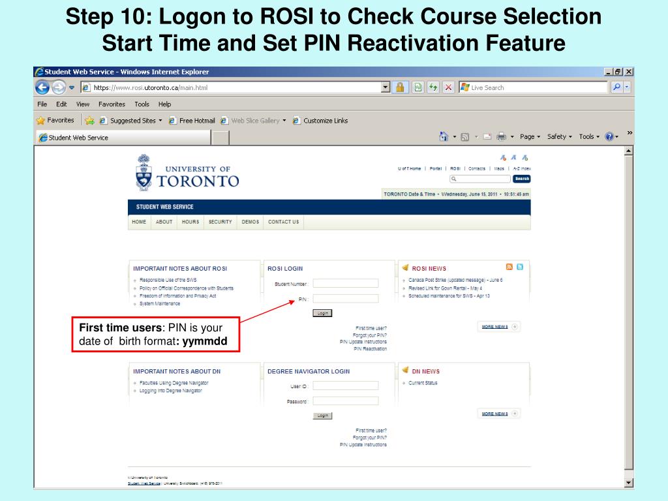
Task: Click the U of T Home link
Action: click(x=410, y=169)
